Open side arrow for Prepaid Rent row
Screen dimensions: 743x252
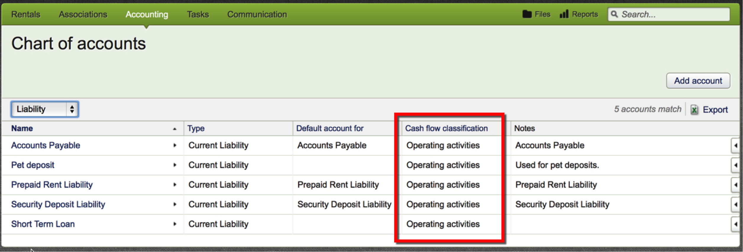click(735, 185)
